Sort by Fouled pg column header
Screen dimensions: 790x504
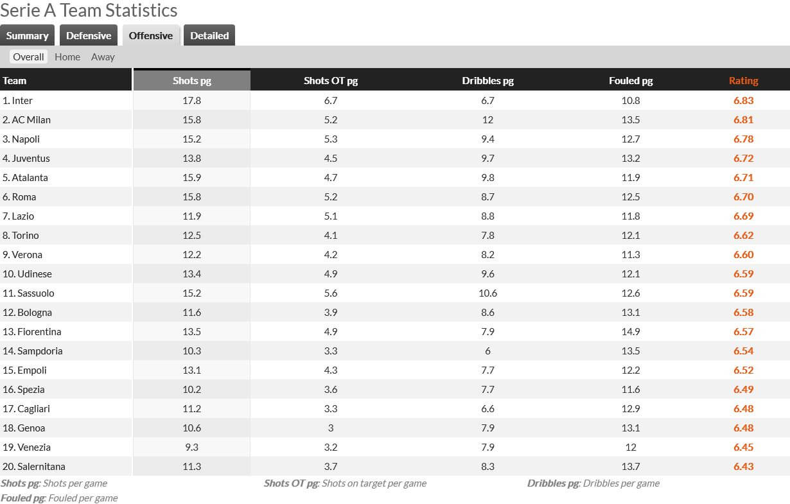click(631, 81)
